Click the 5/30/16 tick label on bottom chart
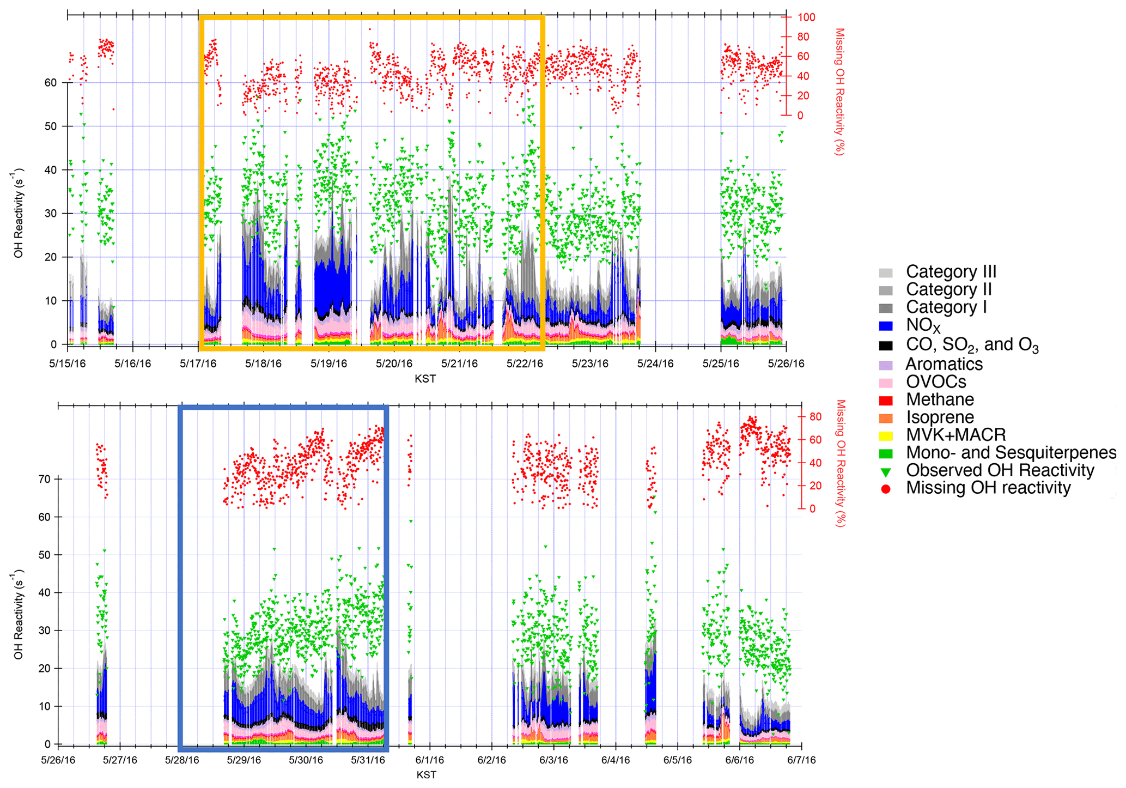 click(306, 760)
